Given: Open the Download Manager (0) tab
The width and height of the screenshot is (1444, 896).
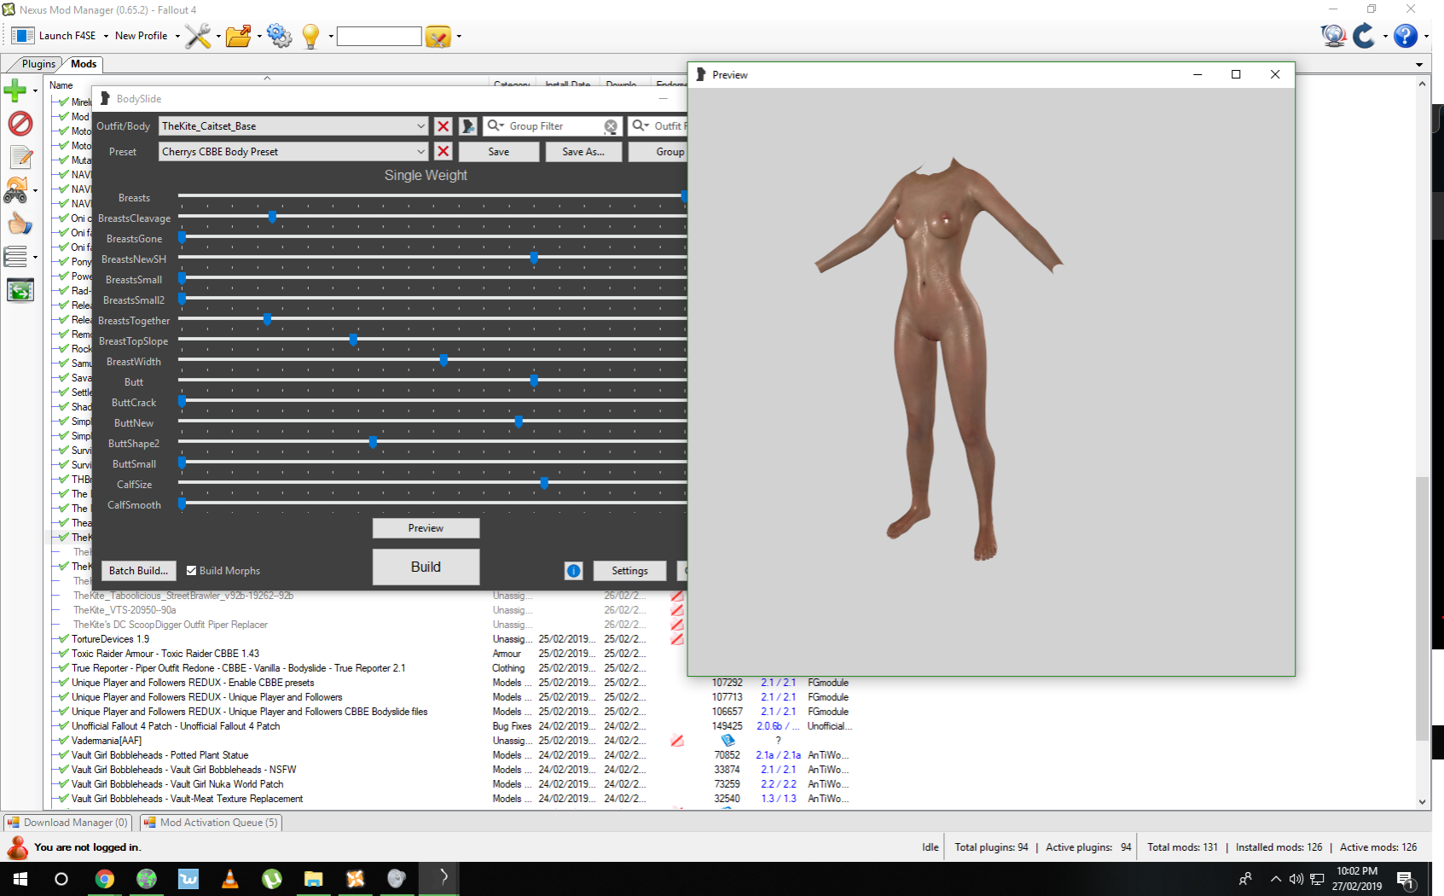Looking at the screenshot, I should [x=68, y=823].
